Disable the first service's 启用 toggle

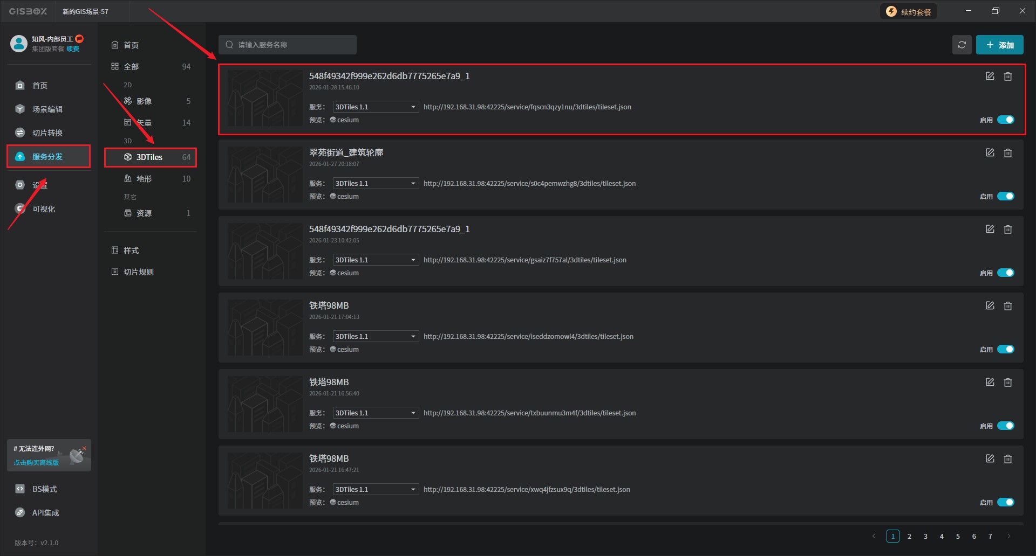tap(1005, 120)
